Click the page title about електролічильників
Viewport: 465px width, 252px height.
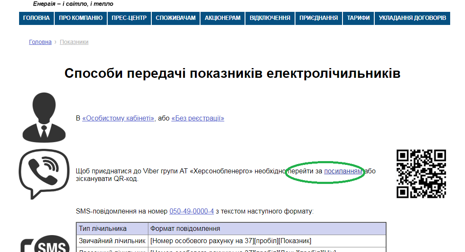point(232,73)
